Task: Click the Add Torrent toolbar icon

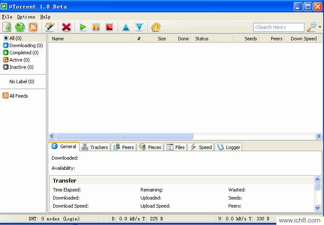Action: tap(7, 27)
